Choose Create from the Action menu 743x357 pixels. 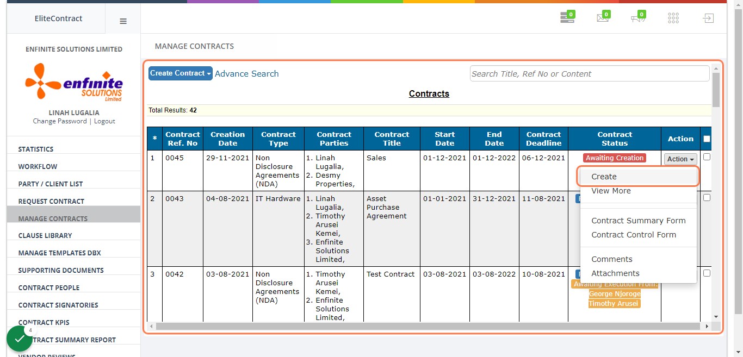coord(639,177)
